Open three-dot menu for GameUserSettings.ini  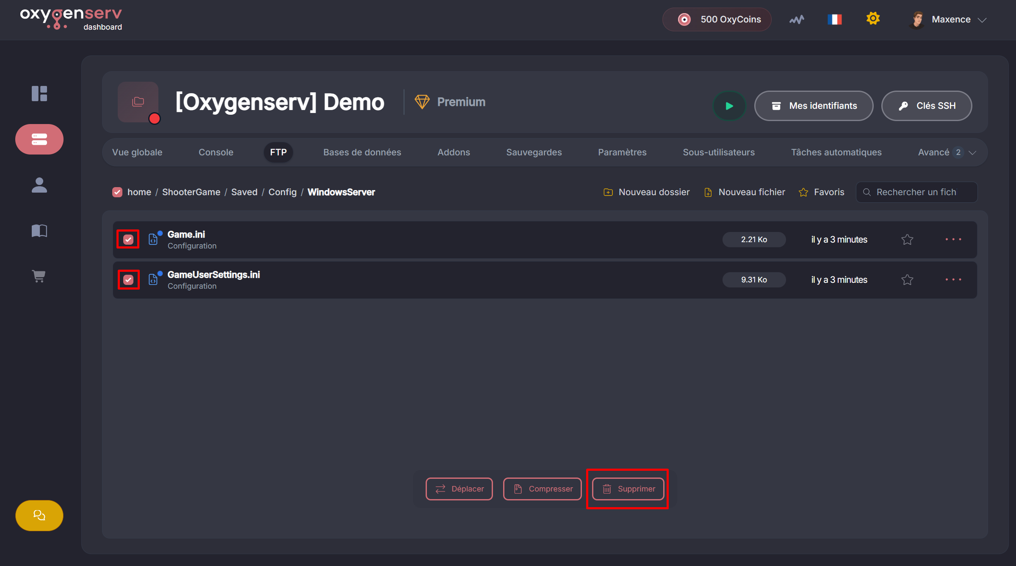pos(953,280)
